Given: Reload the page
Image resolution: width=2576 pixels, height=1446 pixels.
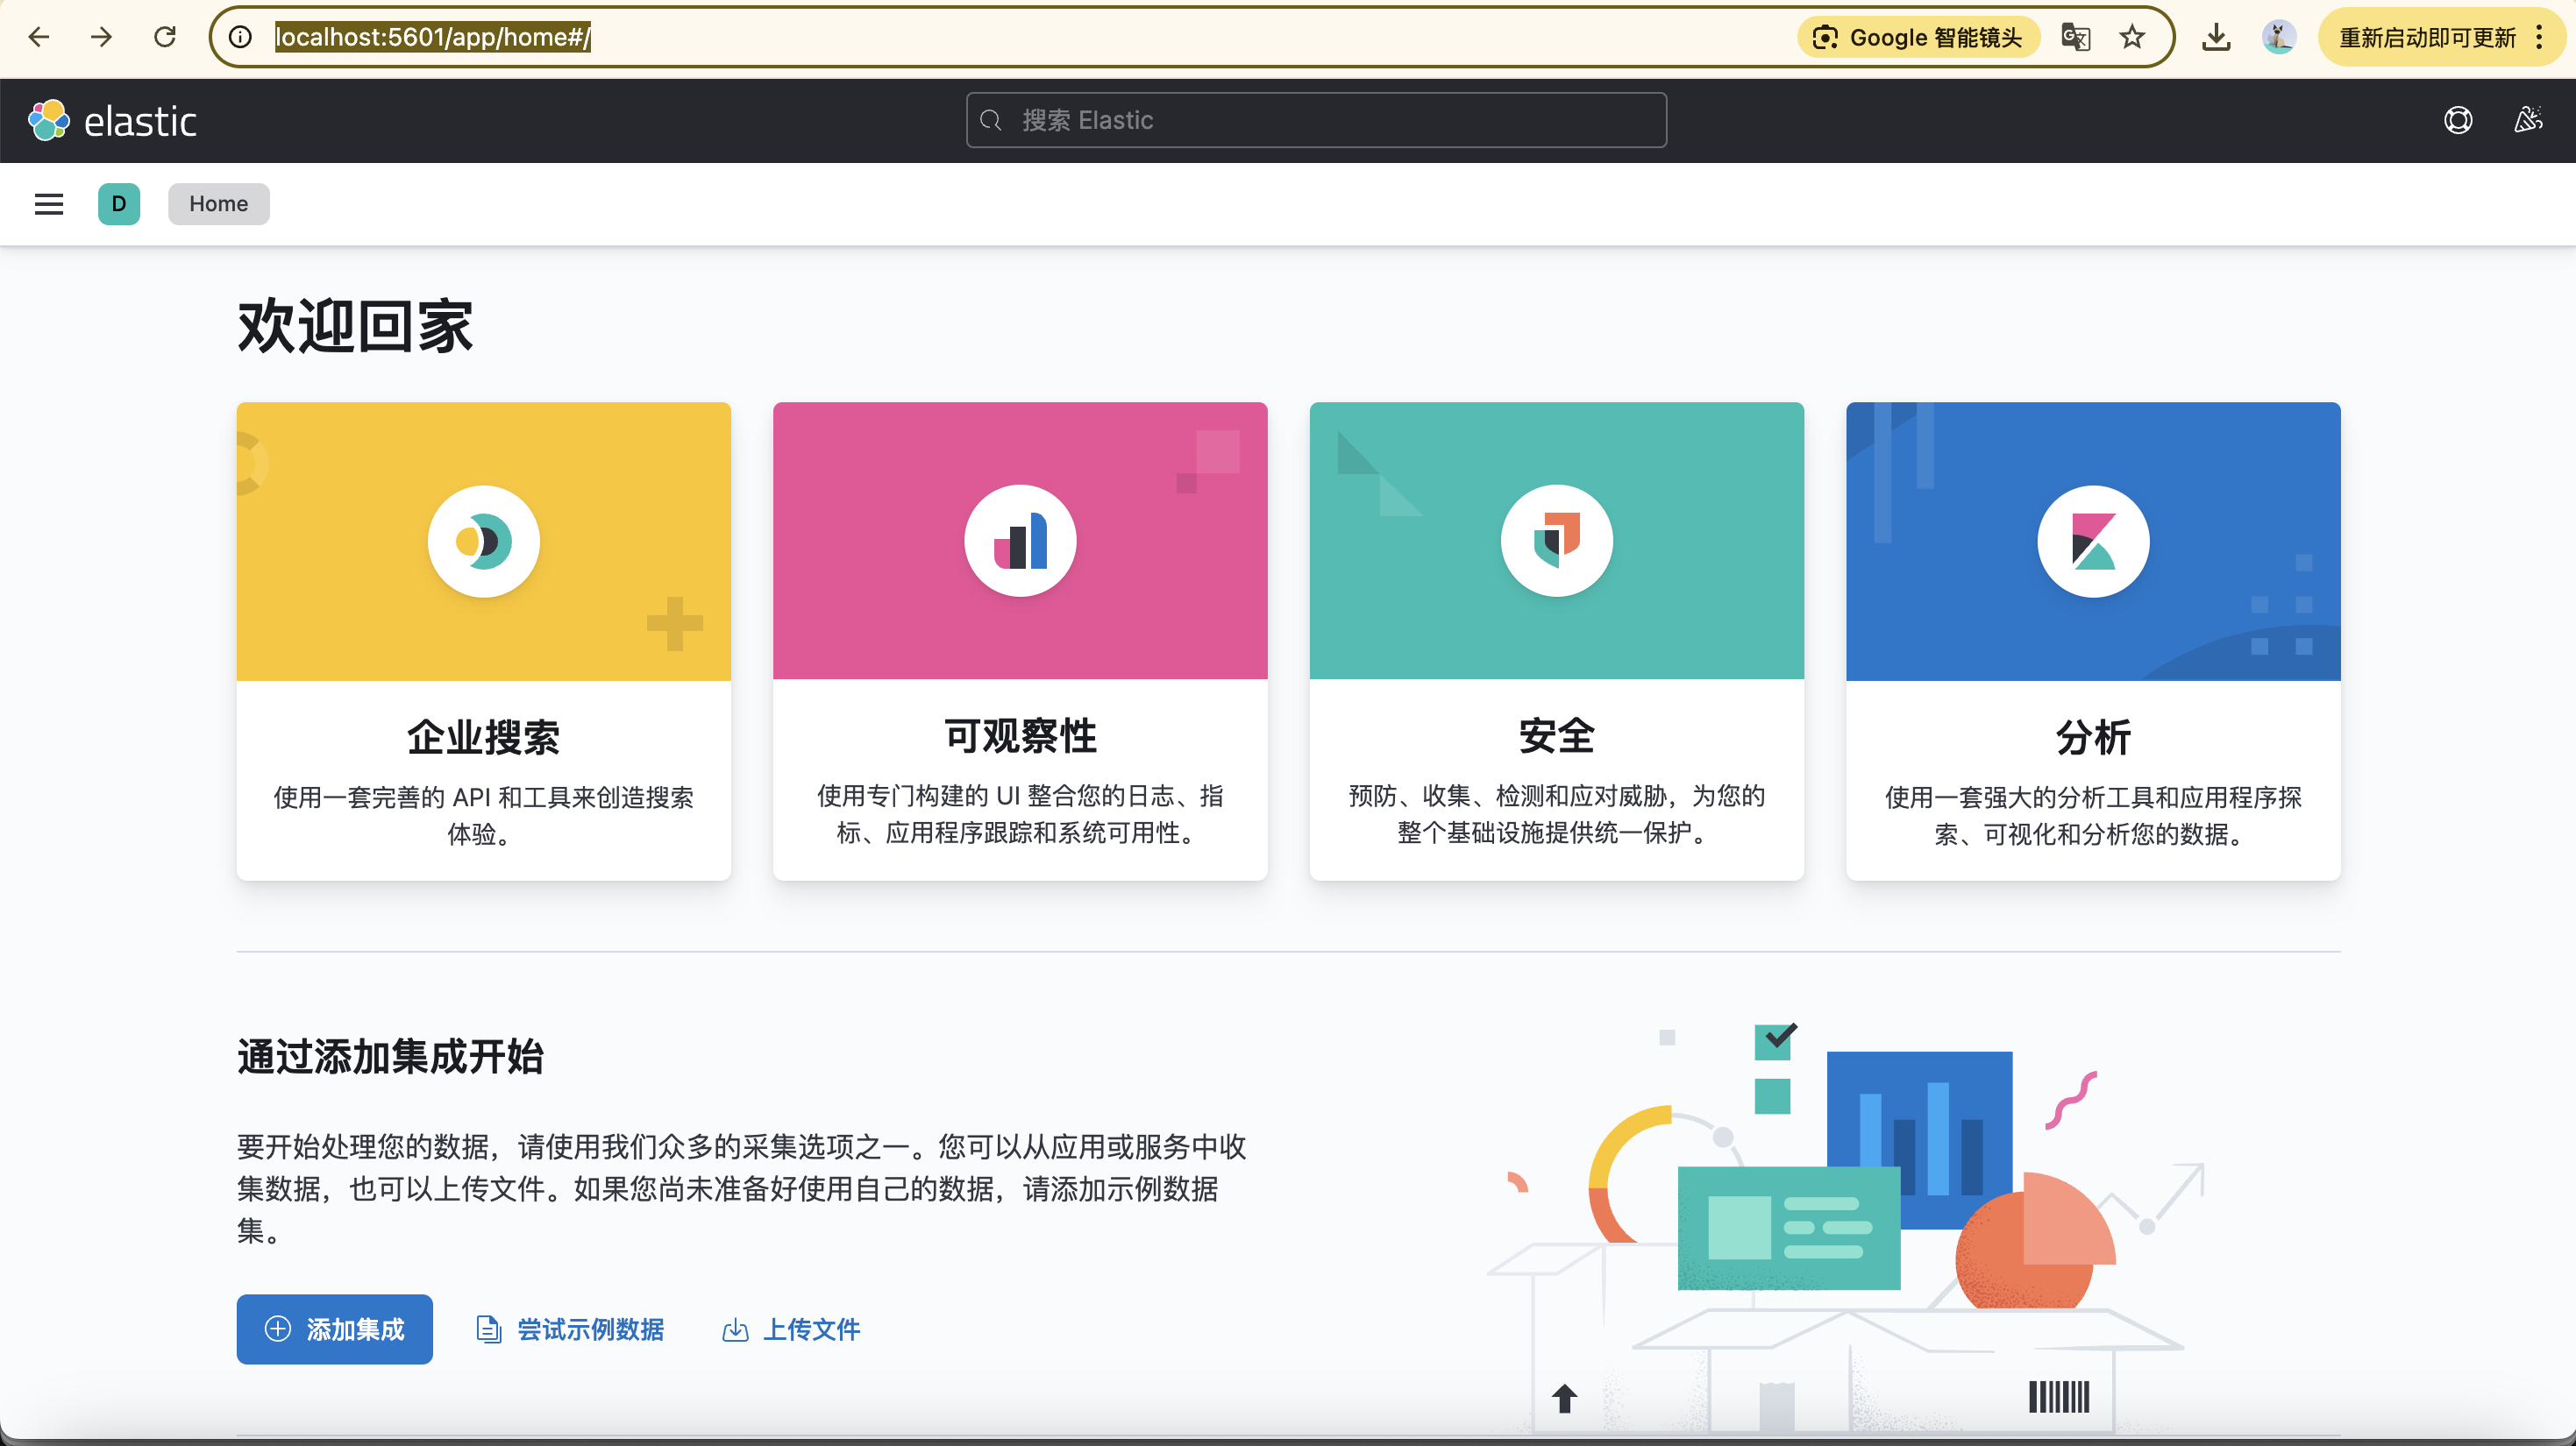Looking at the screenshot, I should coord(165,37).
